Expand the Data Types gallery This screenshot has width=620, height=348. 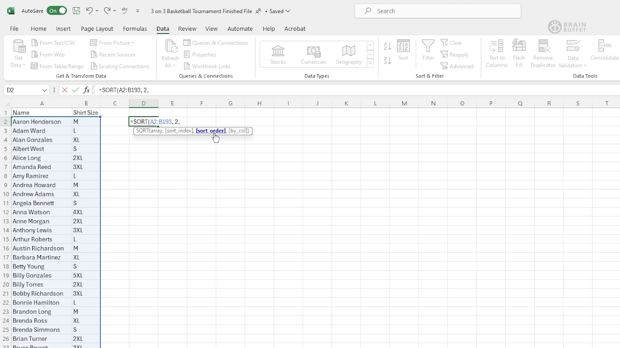[370, 63]
